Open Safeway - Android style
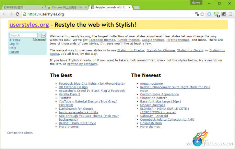 tap(154, 116)
